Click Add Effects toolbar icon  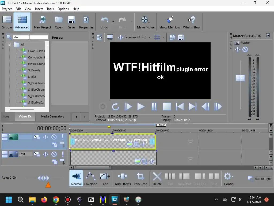click(x=123, y=178)
